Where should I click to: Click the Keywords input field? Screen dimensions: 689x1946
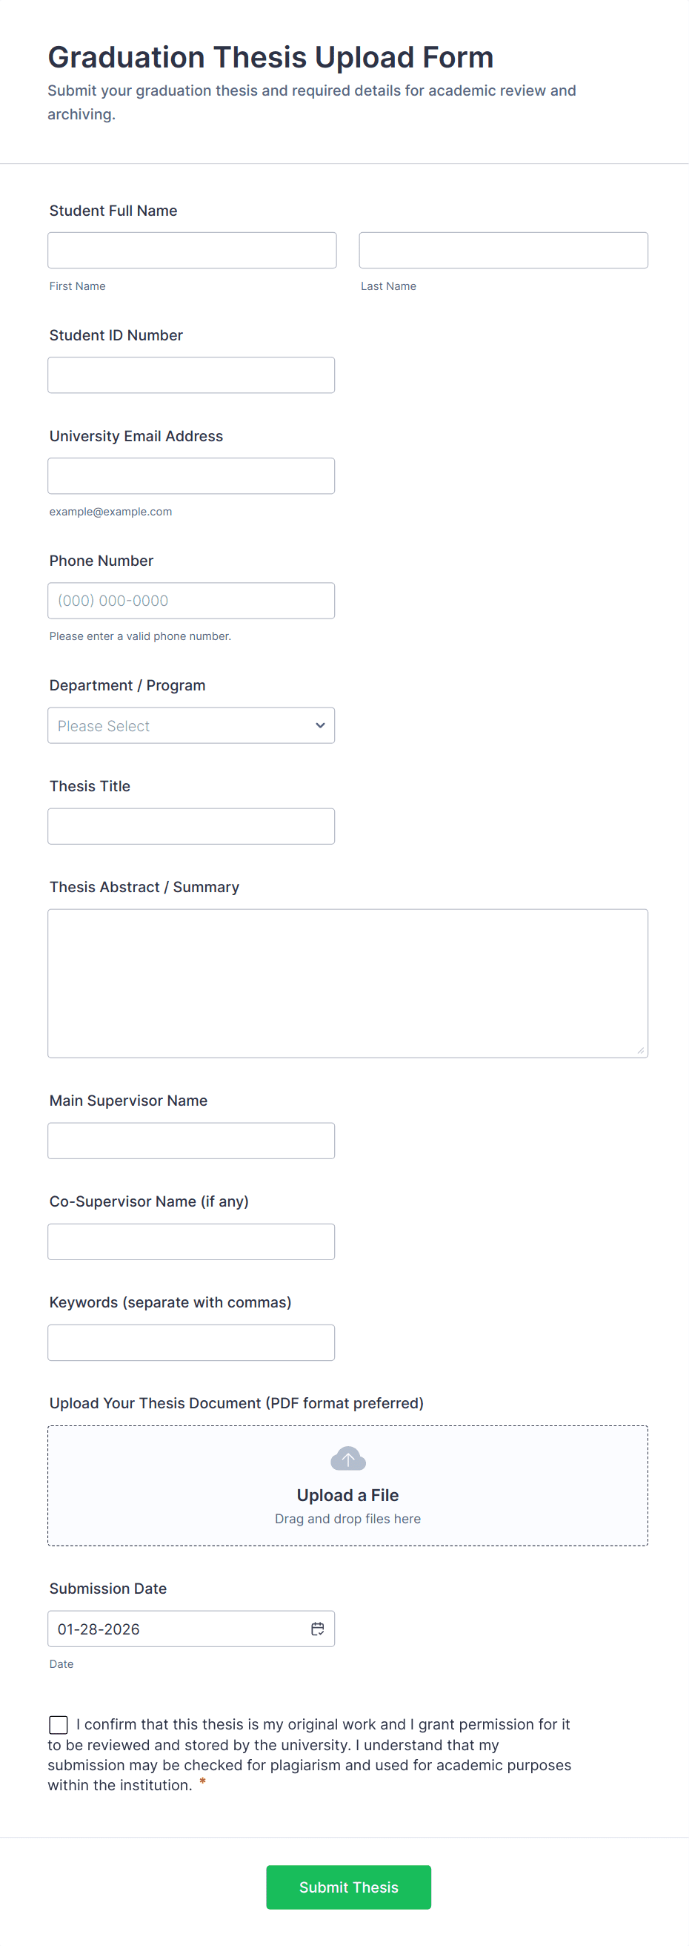[x=191, y=1342]
